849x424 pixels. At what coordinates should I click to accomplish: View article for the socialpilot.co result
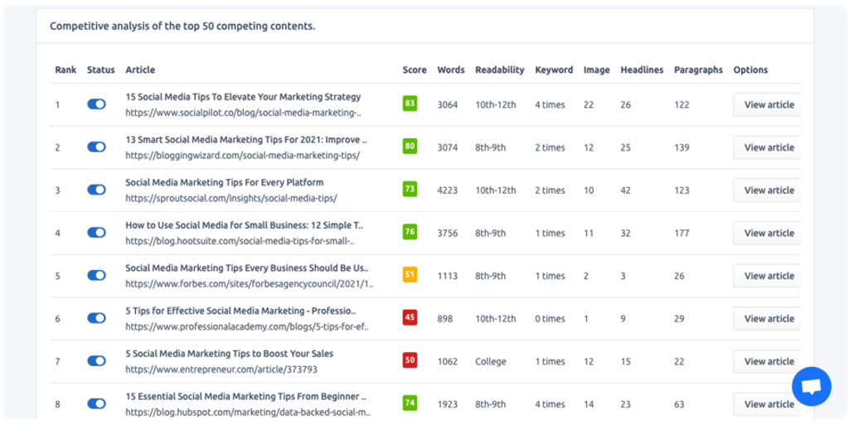coord(768,104)
